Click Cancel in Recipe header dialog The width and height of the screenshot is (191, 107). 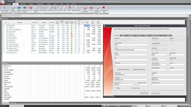click(155, 93)
